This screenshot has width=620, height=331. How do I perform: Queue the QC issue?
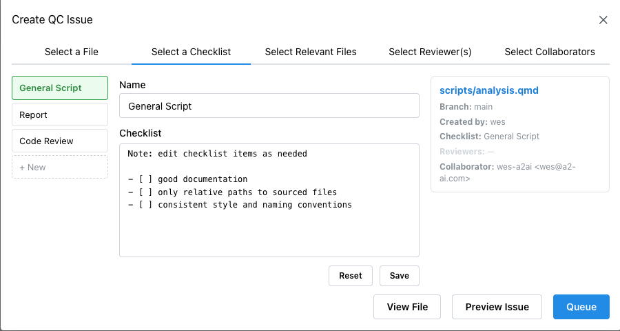click(x=581, y=307)
